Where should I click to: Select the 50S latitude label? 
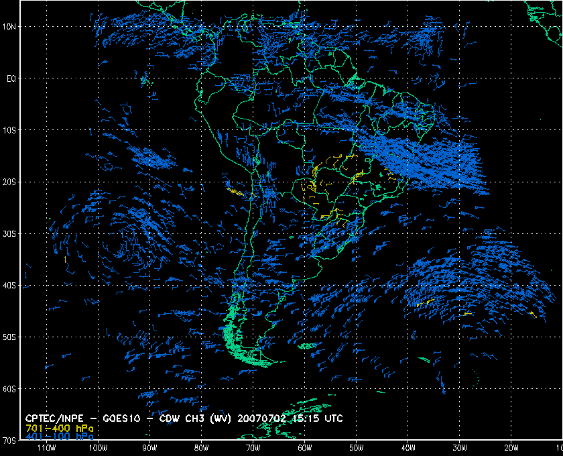tap(9, 337)
